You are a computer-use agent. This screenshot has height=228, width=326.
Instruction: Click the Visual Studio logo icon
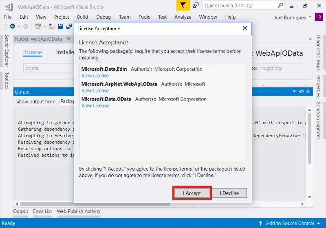[8, 7]
